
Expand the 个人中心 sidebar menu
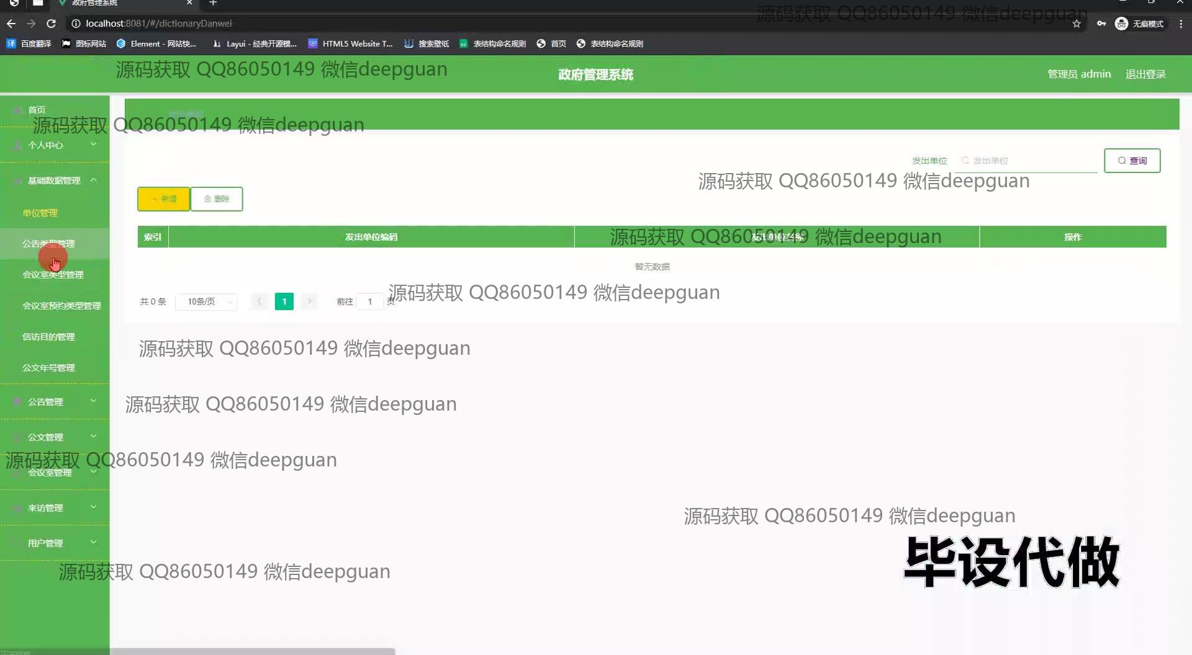click(x=55, y=145)
